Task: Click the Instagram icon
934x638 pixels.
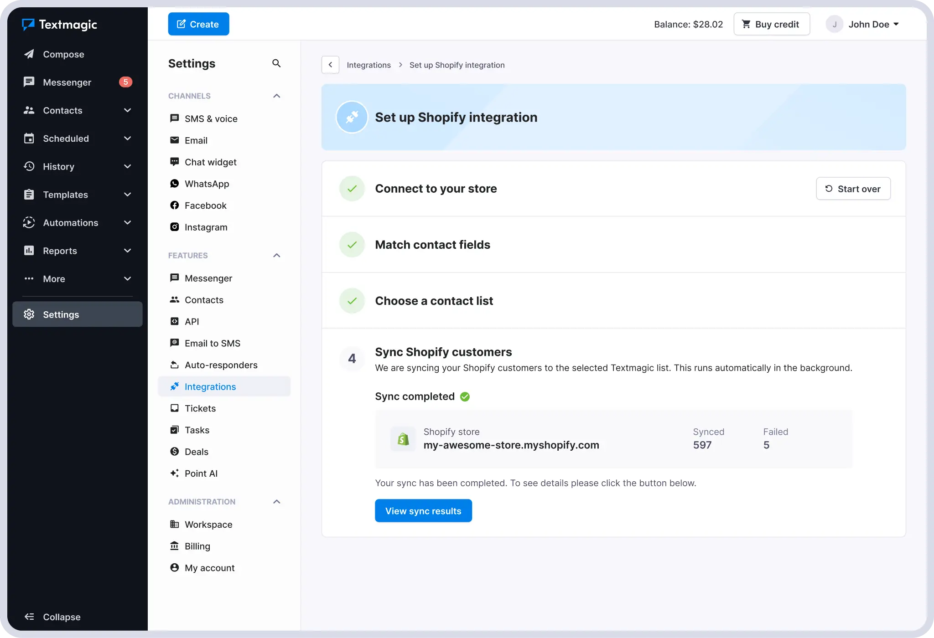Action: [x=174, y=227]
